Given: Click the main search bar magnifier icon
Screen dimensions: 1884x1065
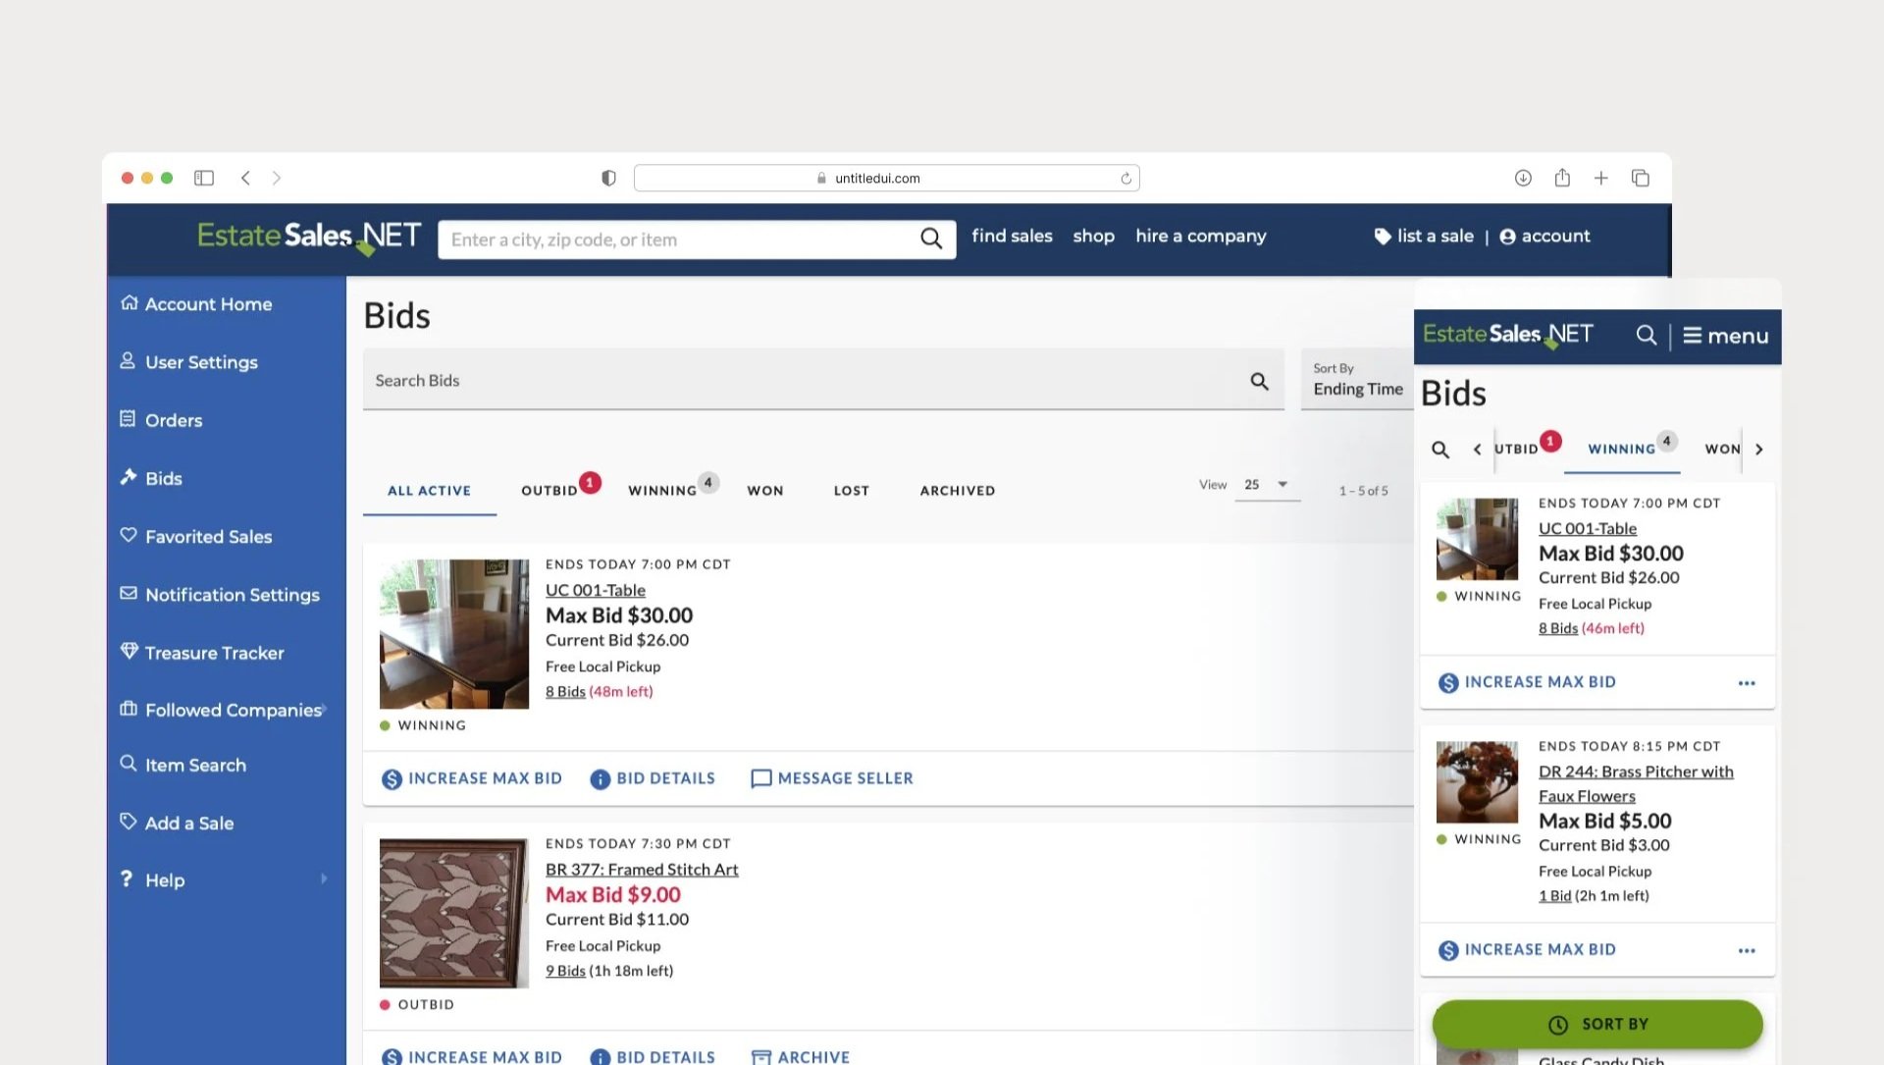Looking at the screenshot, I should pyautogui.click(x=930, y=239).
